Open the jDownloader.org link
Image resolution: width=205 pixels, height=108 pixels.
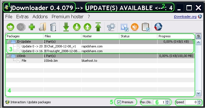pos(185,17)
